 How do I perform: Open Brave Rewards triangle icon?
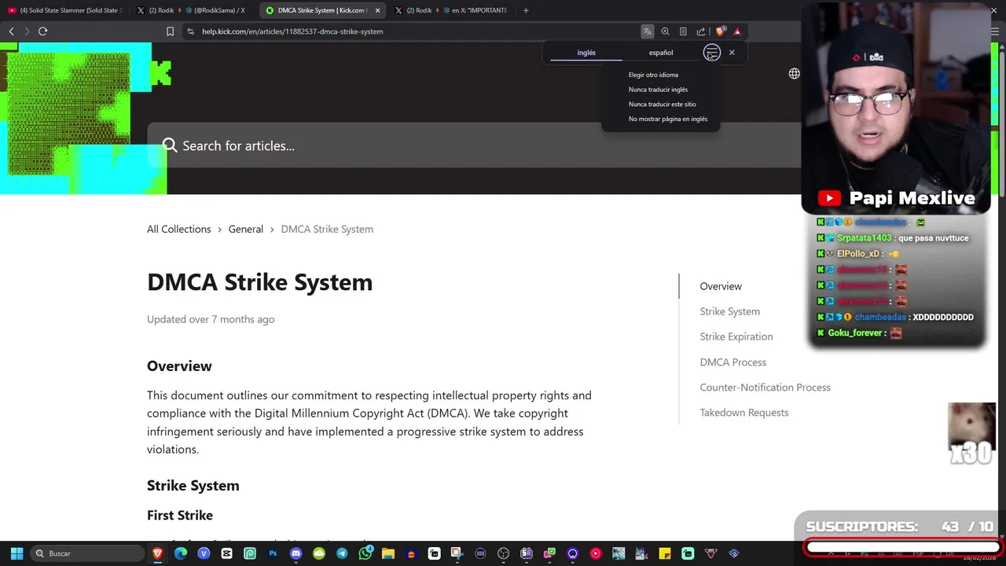coord(737,31)
